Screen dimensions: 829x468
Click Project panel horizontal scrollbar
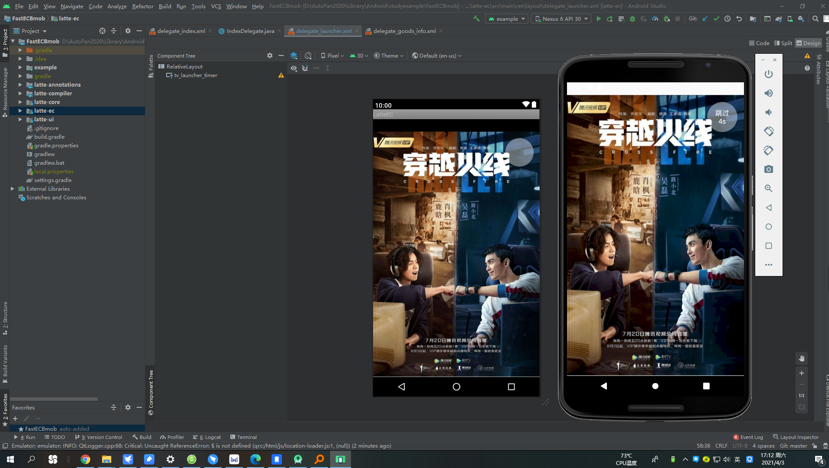pyautogui.click(x=54, y=399)
